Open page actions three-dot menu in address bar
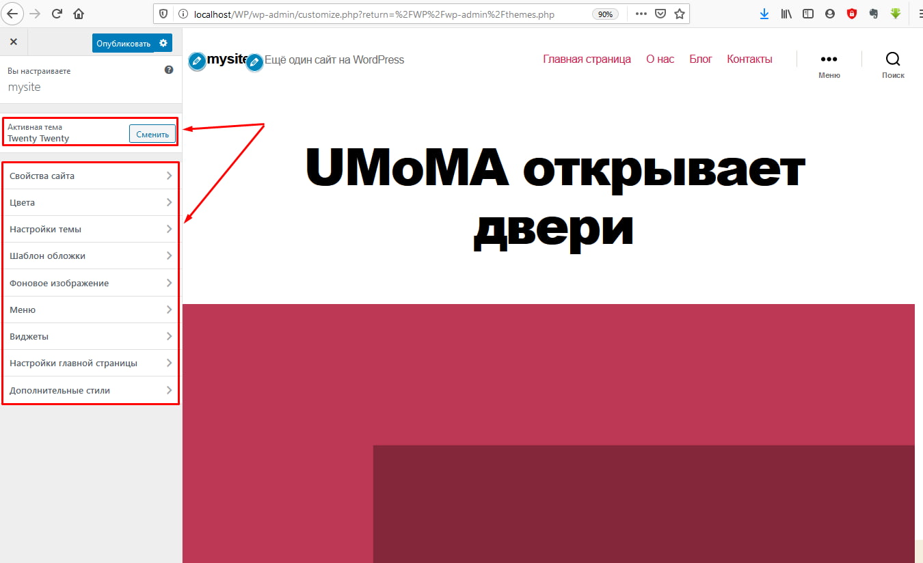923x563 pixels. tap(641, 14)
